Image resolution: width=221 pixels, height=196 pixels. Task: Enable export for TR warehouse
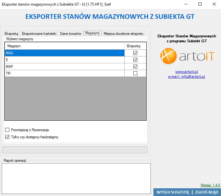[135, 73]
